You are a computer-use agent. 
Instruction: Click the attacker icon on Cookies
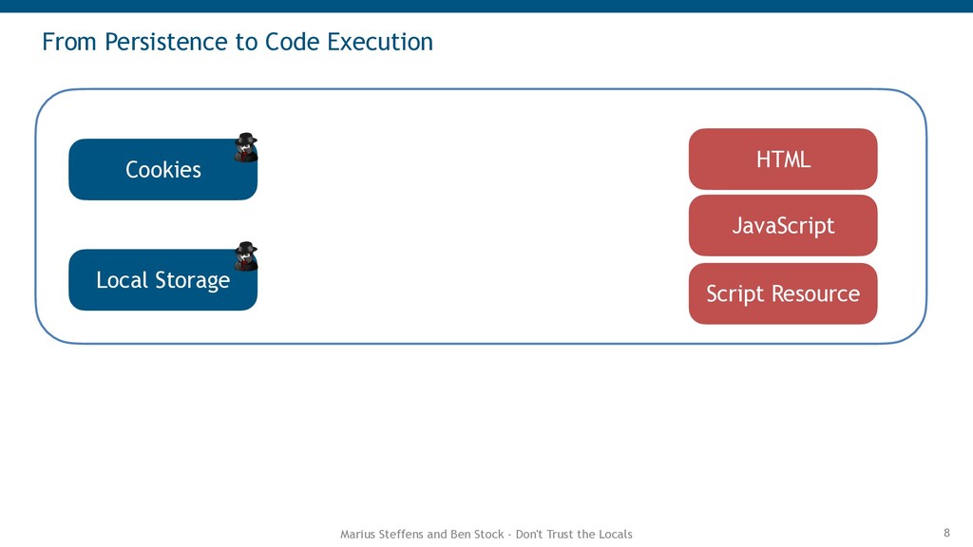246,147
